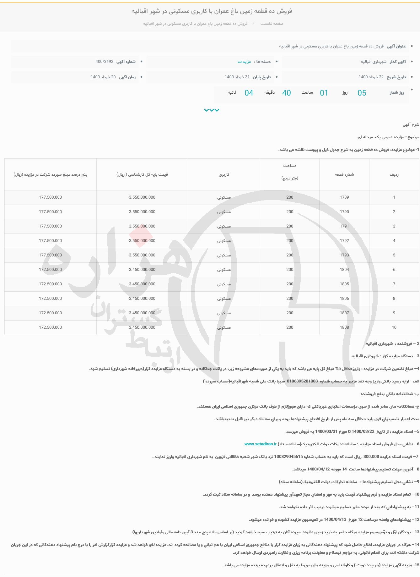Click the breadcrumb separator chevron icon
Viewport: 420px width, 577px height.
[x=254, y=24]
